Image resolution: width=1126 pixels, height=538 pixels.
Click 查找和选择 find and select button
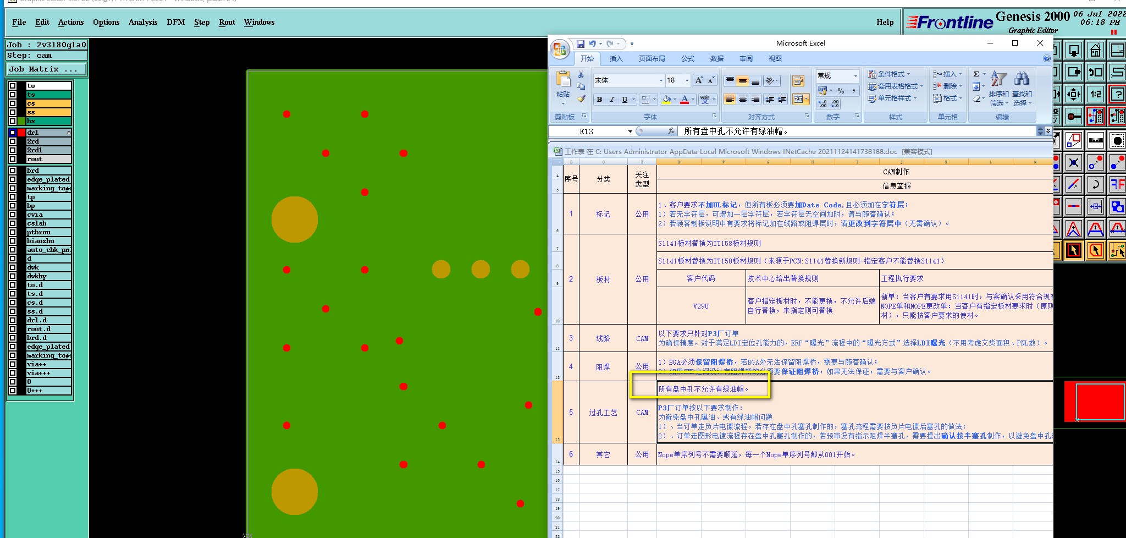(1022, 89)
